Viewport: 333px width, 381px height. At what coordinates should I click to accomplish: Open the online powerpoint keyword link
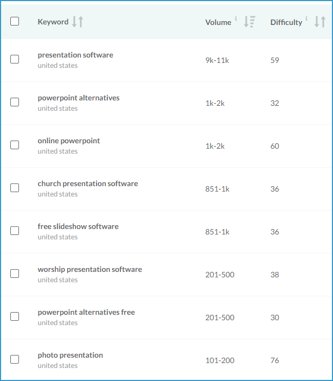tap(69, 141)
